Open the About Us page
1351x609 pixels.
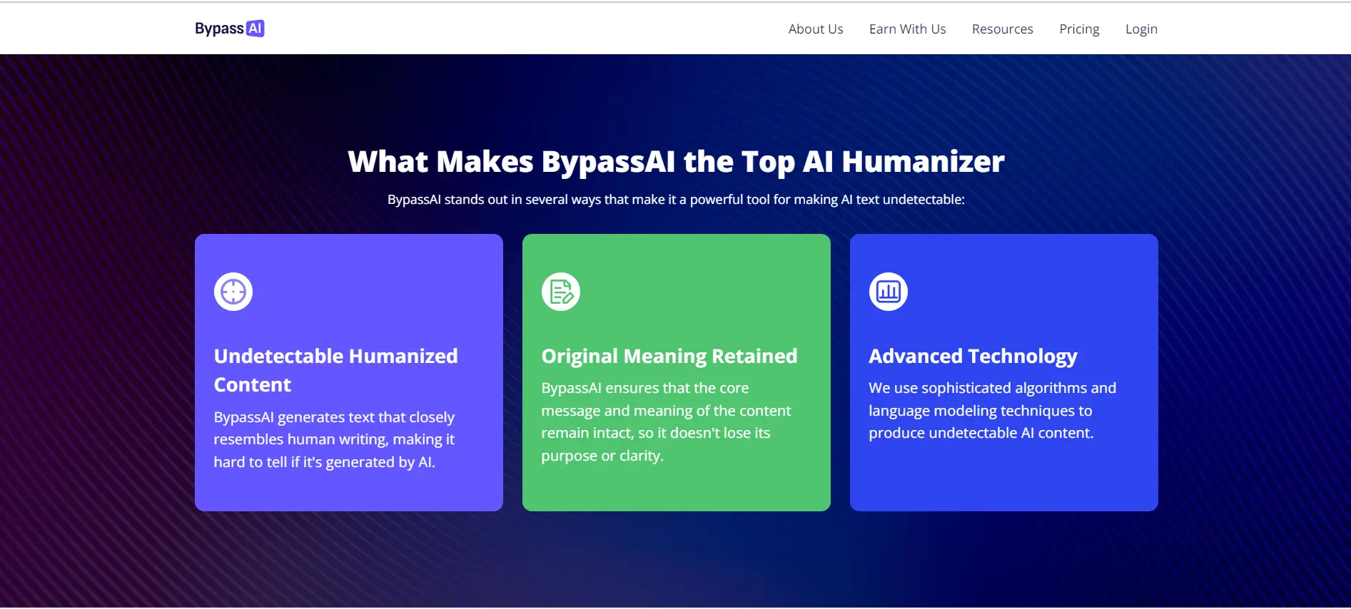click(816, 29)
